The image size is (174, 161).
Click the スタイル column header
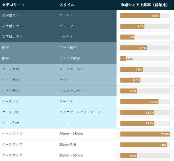tap(67, 5)
